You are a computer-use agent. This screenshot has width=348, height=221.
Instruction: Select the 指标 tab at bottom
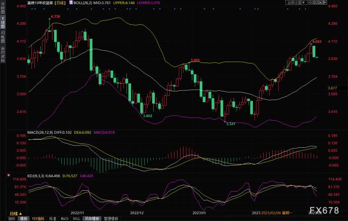click(12, 218)
